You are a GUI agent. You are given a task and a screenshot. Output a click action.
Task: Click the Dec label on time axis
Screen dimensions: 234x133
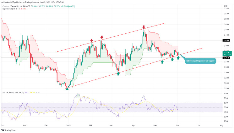46,125
